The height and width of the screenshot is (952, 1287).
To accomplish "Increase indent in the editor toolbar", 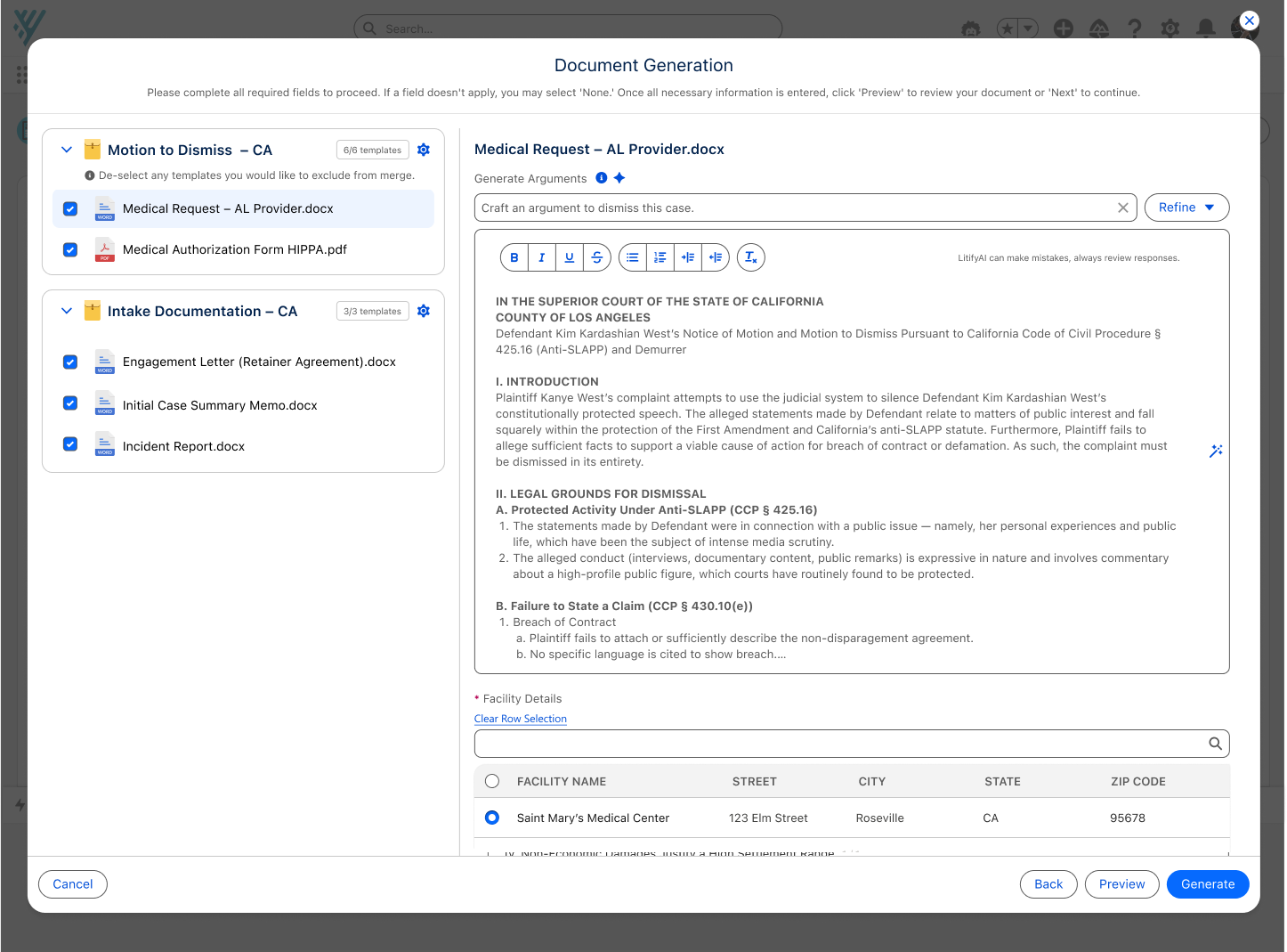I will click(688, 257).
